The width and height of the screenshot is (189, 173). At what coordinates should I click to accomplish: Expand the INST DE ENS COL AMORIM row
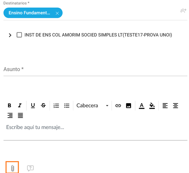(10, 35)
